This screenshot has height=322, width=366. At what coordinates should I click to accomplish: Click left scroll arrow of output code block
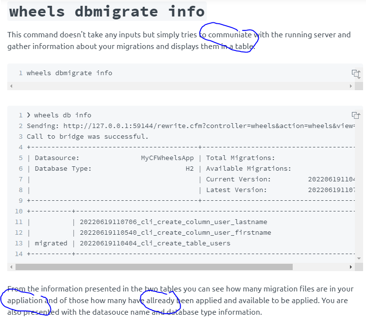11,267
